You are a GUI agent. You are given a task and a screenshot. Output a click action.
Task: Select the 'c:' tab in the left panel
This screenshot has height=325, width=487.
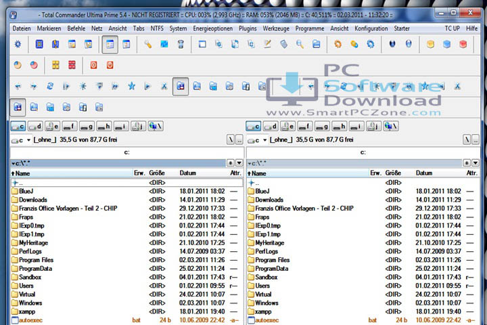click(x=126, y=152)
